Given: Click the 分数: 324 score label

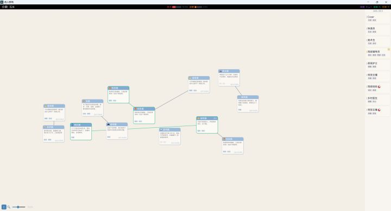Looking at the screenshot, I should (8, 7).
